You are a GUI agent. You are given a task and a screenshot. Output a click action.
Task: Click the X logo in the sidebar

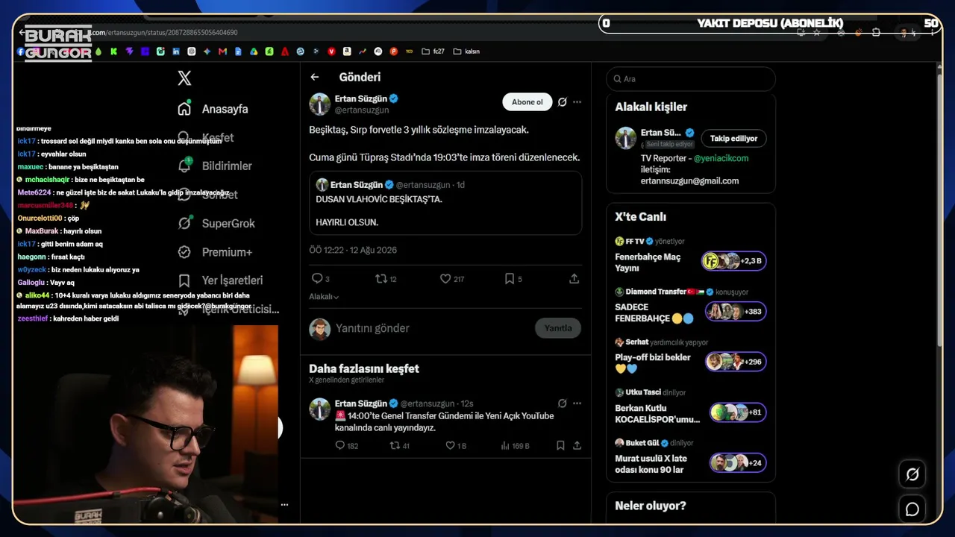184,78
